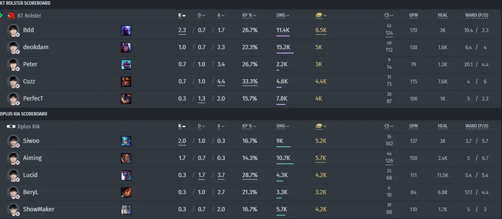Sort Dplus KIA table by deaths (D)
Screen dimensions: 502x219
point(201,126)
